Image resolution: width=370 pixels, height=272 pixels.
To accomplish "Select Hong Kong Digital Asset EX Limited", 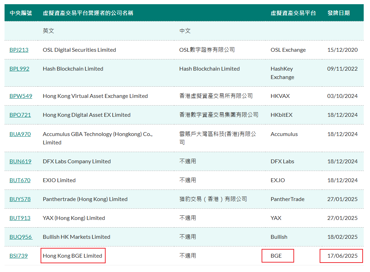I will click(87, 115).
